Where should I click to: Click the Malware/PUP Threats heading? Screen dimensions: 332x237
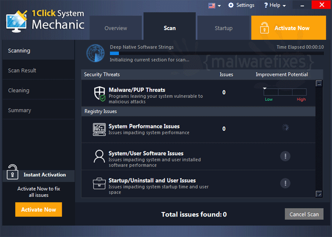137,90
